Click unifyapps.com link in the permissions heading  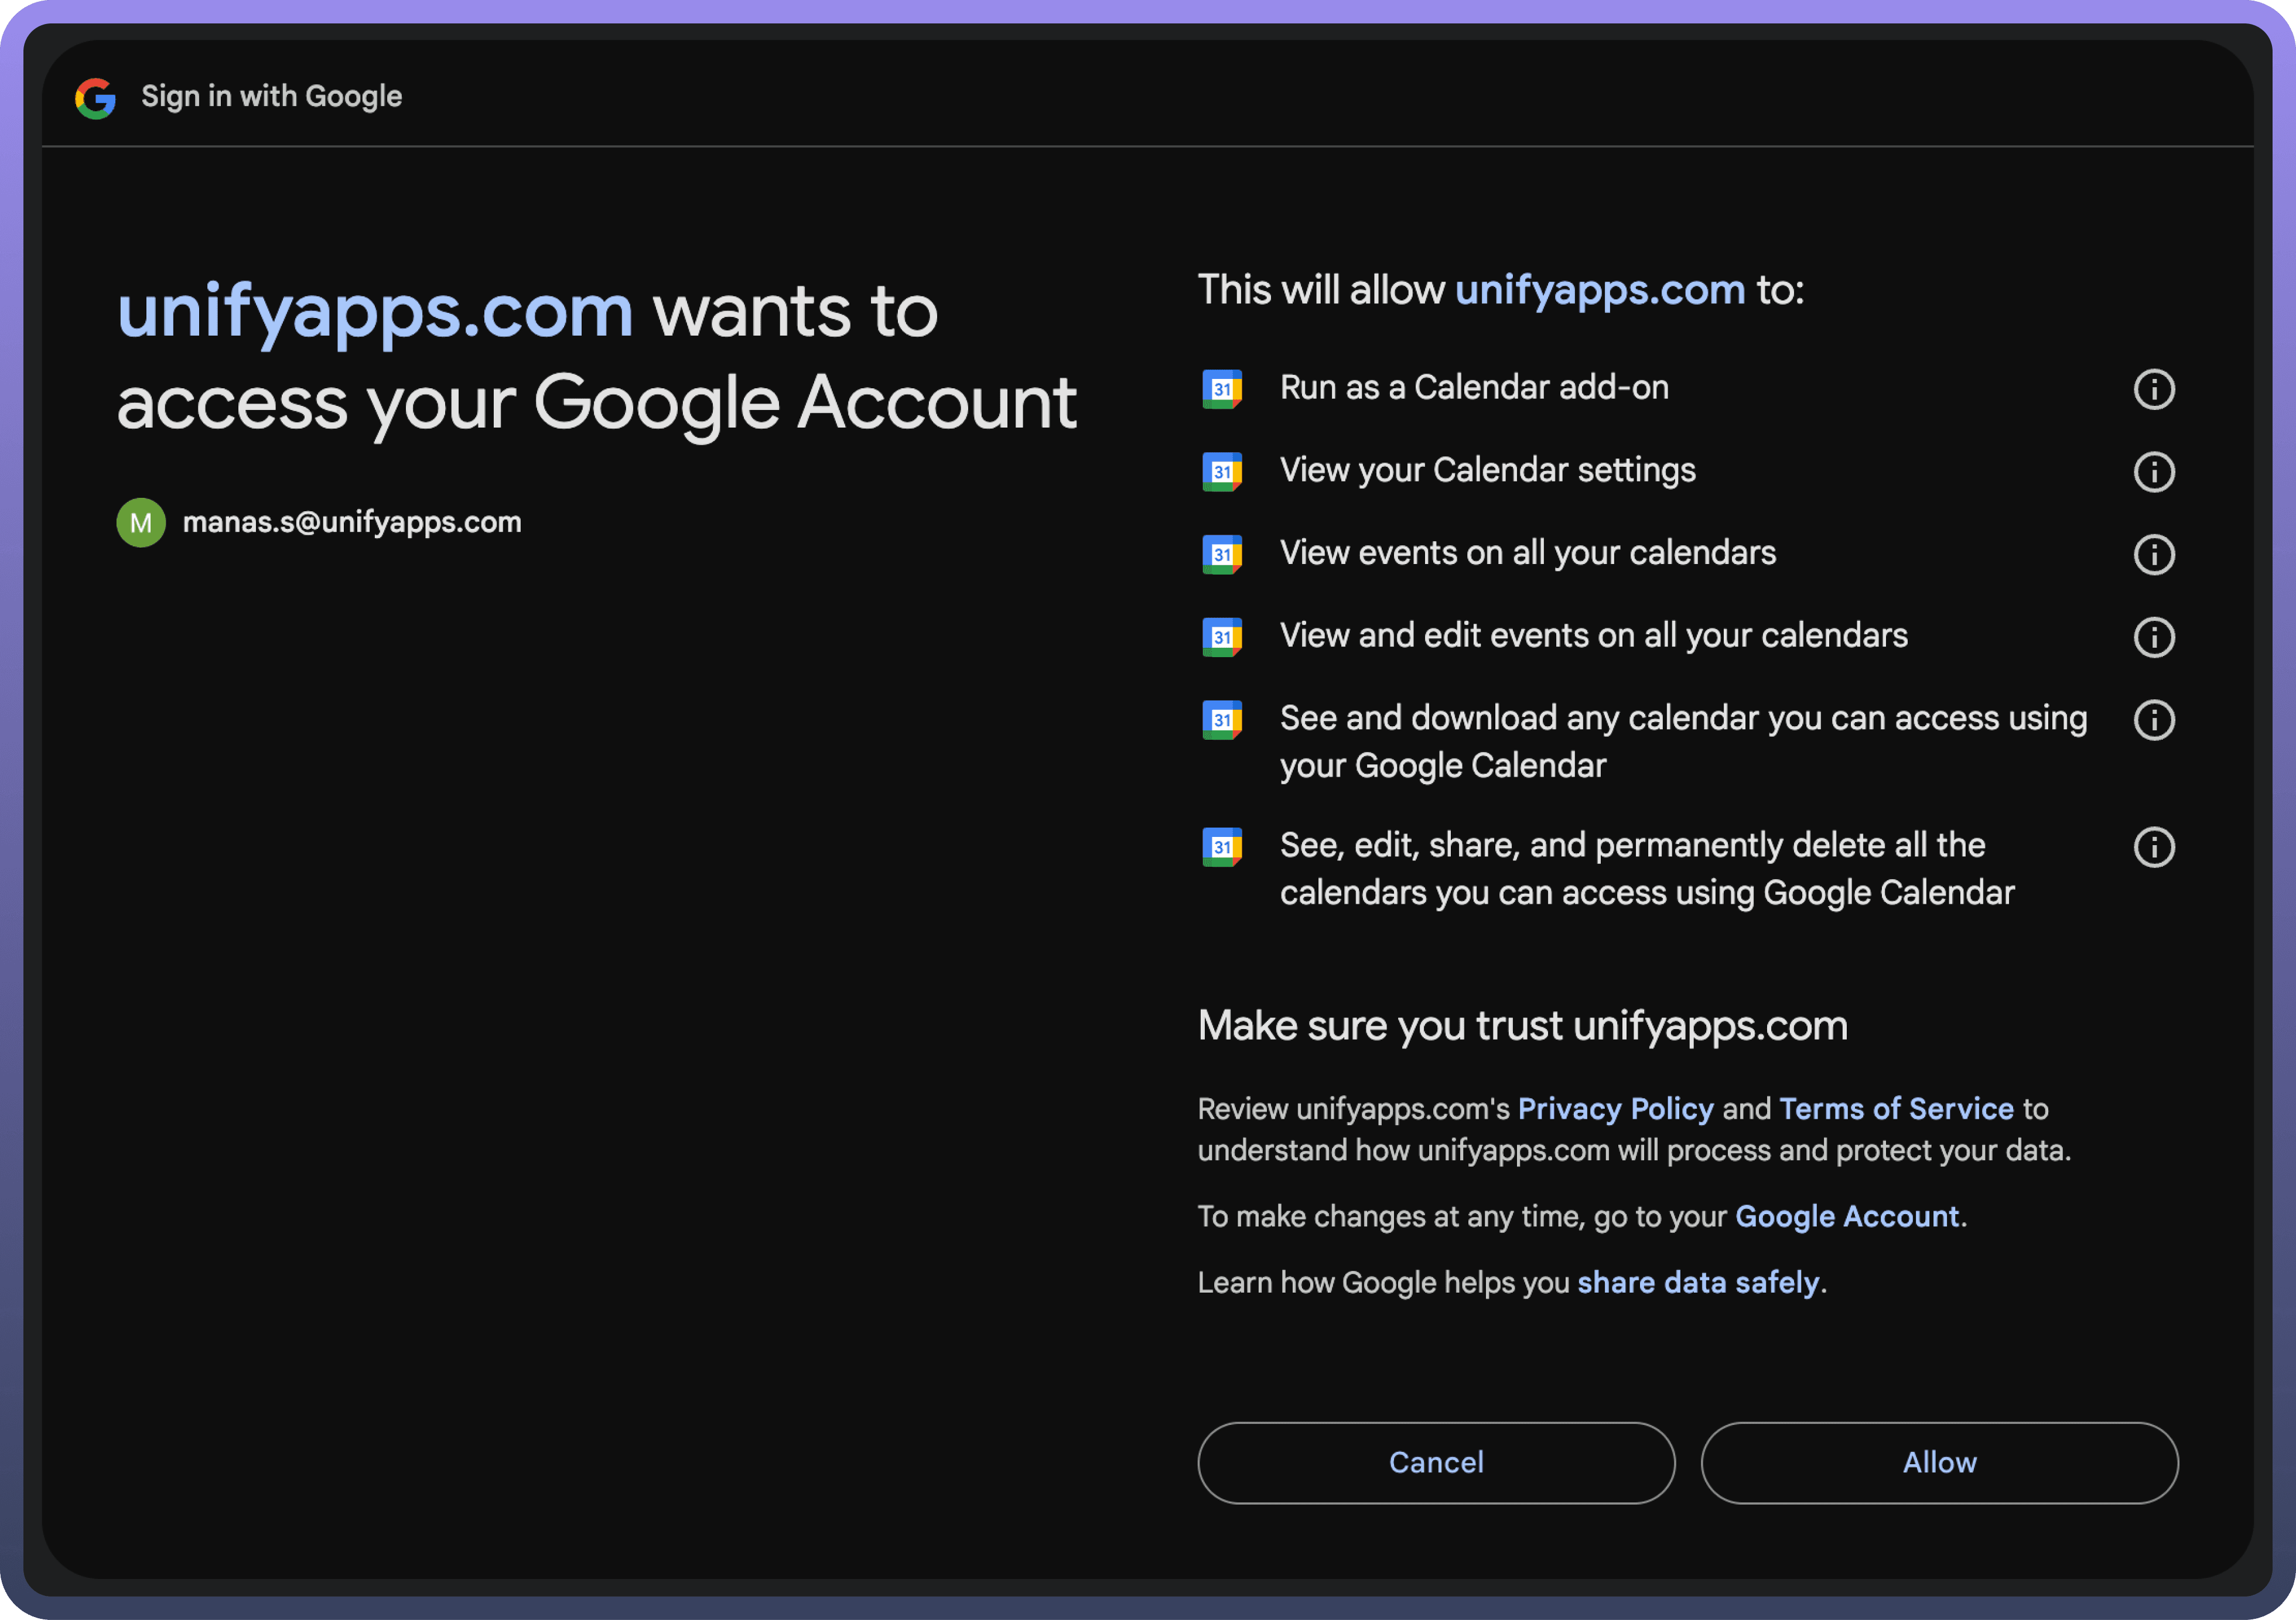point(1599,290)
